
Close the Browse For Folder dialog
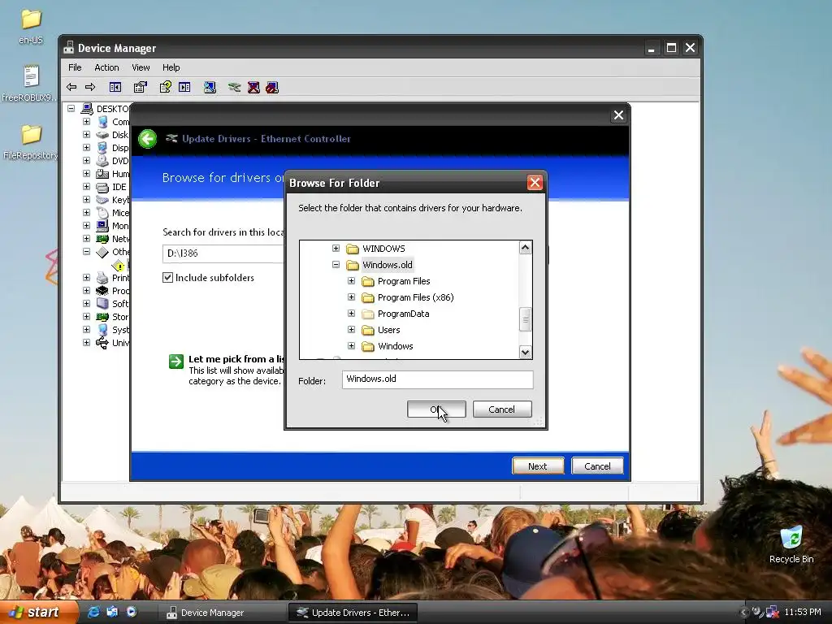(535, 183)
